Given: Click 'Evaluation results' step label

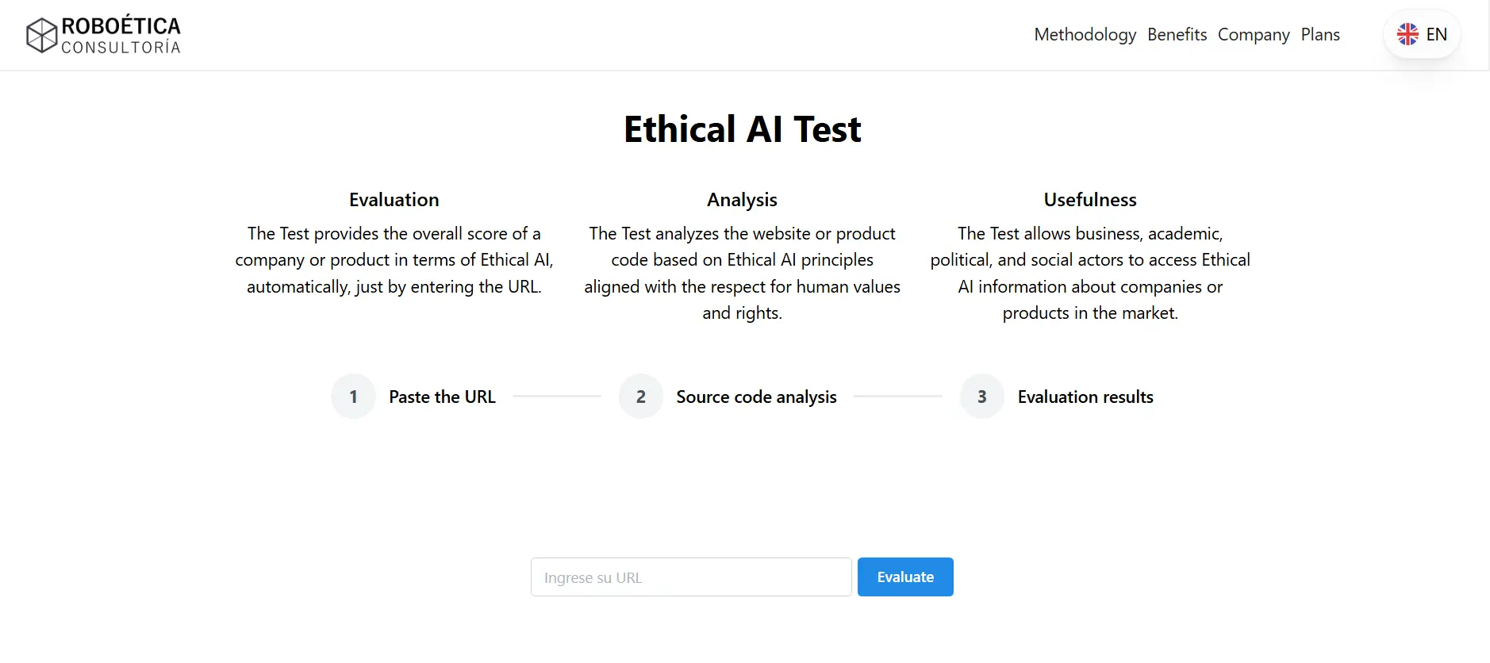Looking at the screenshot, I should (x=1085, y=397).
